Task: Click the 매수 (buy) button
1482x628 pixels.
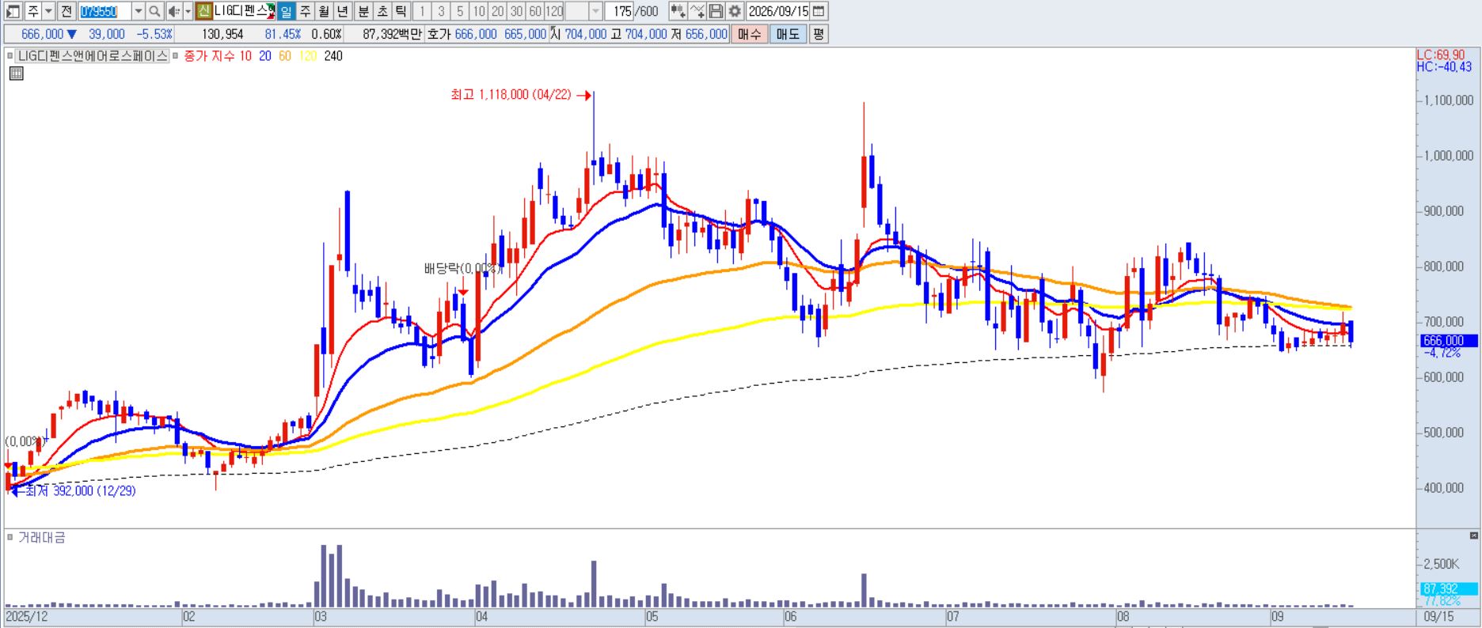Action: 750,34
